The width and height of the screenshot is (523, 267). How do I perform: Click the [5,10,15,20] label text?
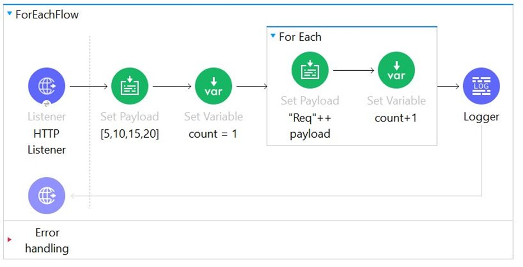130,134
